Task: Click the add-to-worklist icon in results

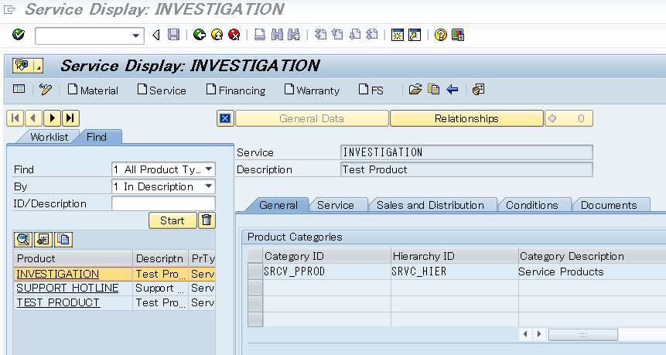Action: click(x=43, y=240)
